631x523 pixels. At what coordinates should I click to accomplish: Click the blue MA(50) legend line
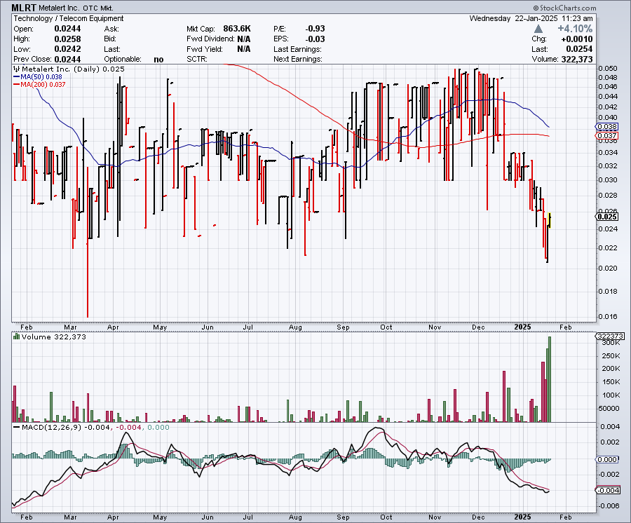click(17, 77)
